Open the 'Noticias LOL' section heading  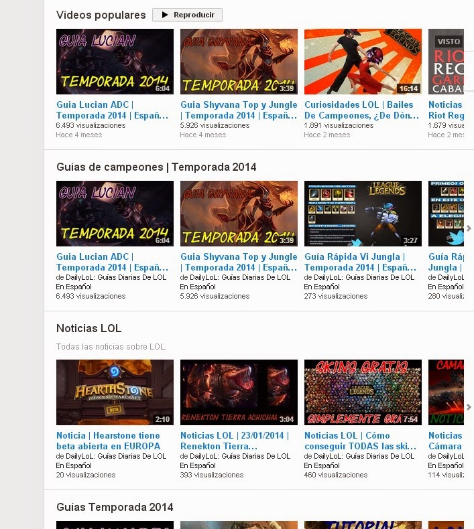[x=89, y=328]
